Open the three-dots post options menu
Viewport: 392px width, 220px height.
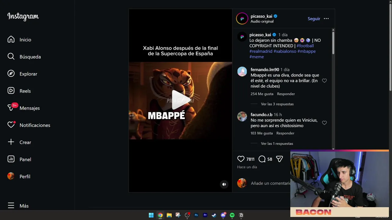coord(326,19)
